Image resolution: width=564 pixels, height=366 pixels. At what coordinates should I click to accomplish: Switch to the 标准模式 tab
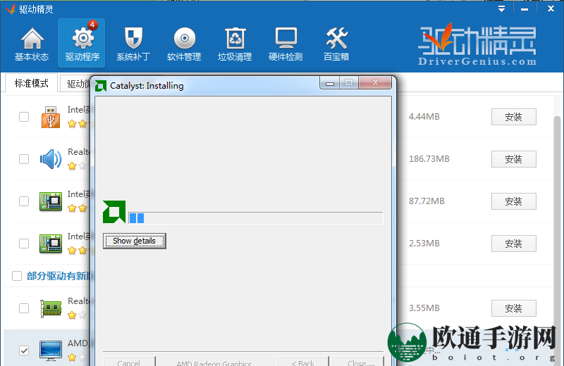pos(31,83)
